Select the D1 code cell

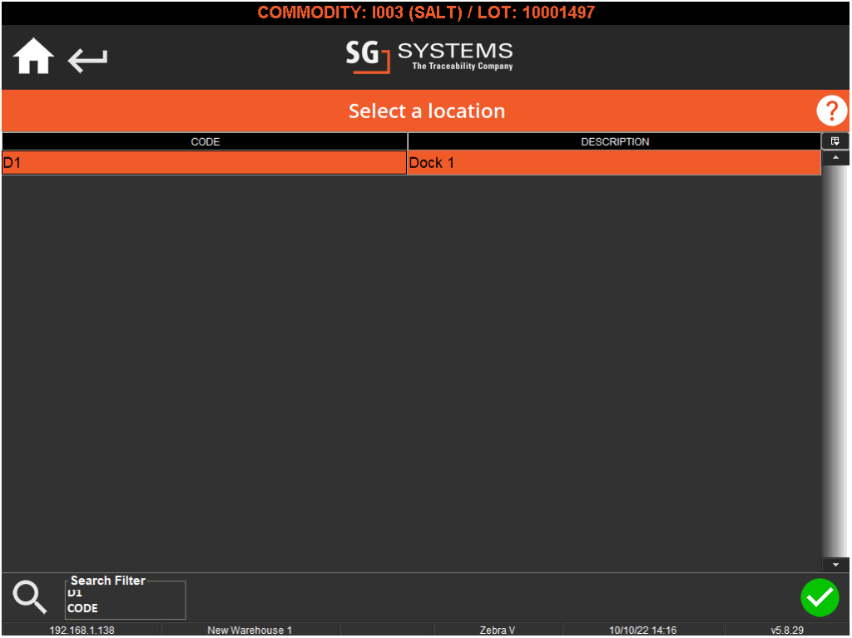(x=204, y=162)
